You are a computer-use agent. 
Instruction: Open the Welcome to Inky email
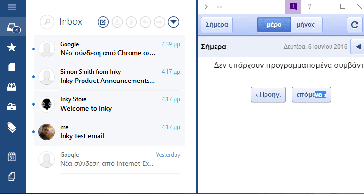point(110,104)
